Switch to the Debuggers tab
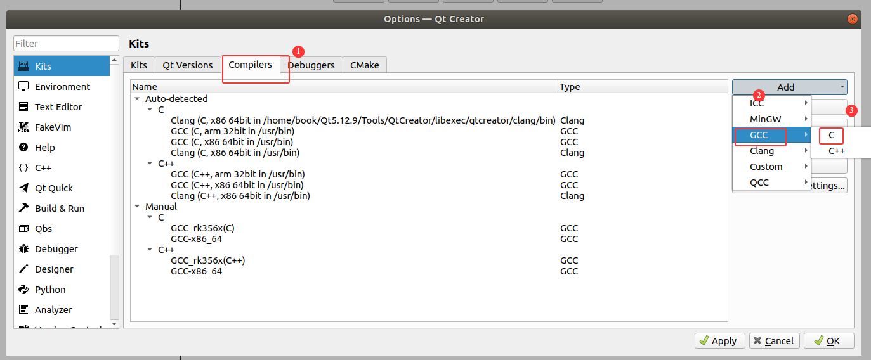This screenshot has width=871, height=360. [311, 65]
